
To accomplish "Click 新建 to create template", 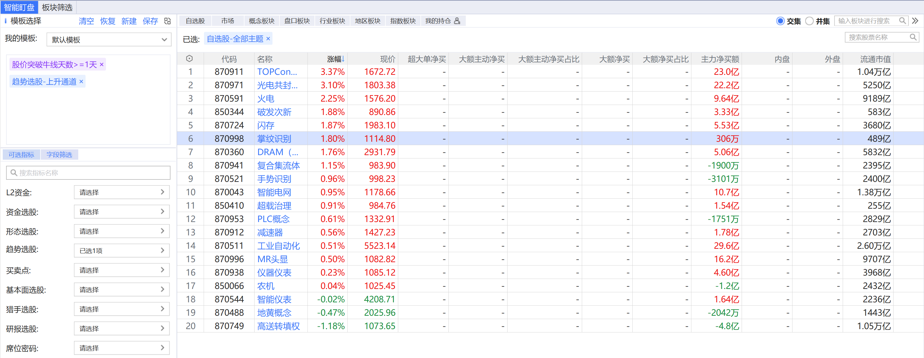I will pyautogui.click(x=129, y=21).
